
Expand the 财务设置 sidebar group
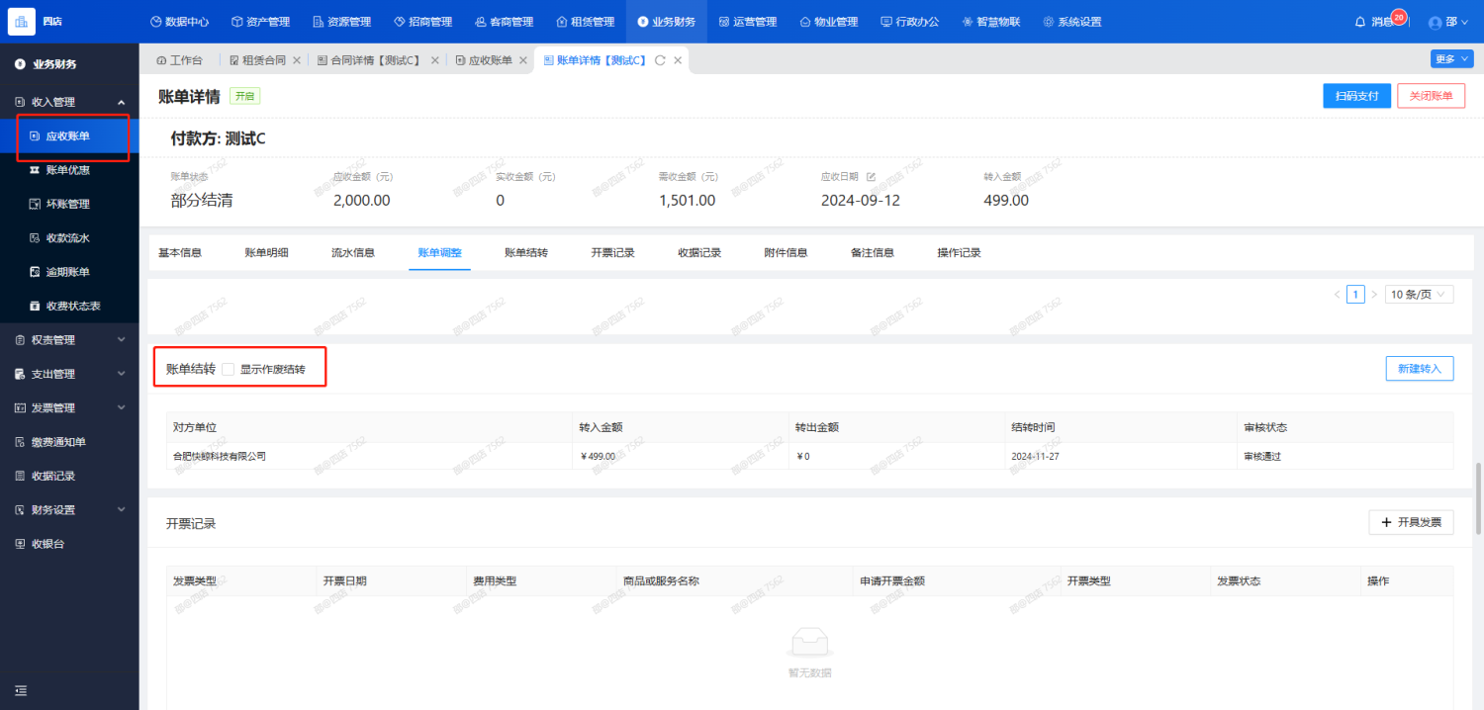click(x=69, y=510)
